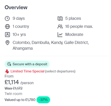Viewport: 111px width, 106px height.
Task: Open the Limited Time Special offer text
Action: click(x=27, y=71)
